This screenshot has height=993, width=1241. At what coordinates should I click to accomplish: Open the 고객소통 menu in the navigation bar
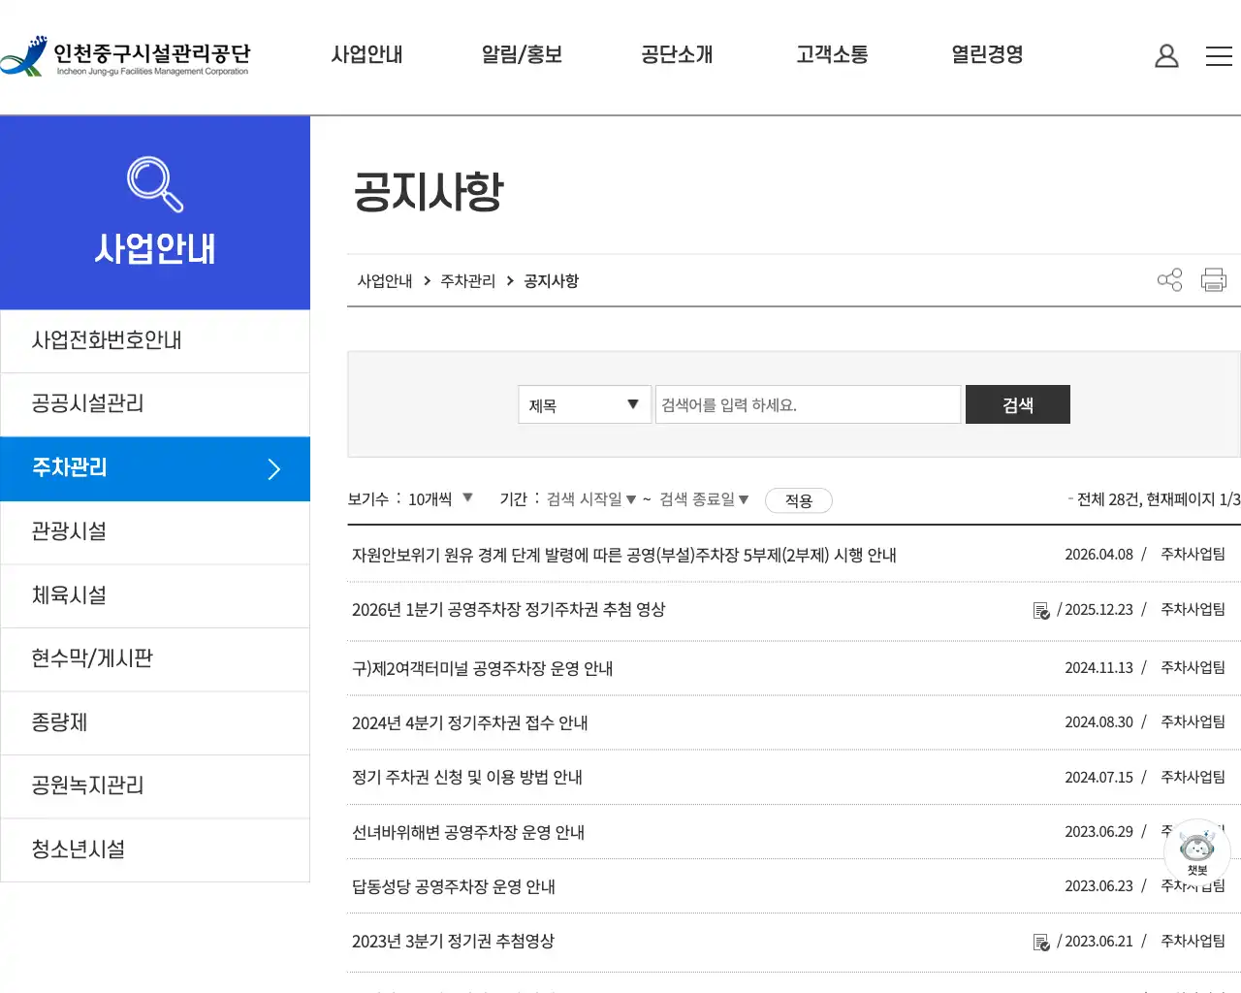[x=830, y=55]
